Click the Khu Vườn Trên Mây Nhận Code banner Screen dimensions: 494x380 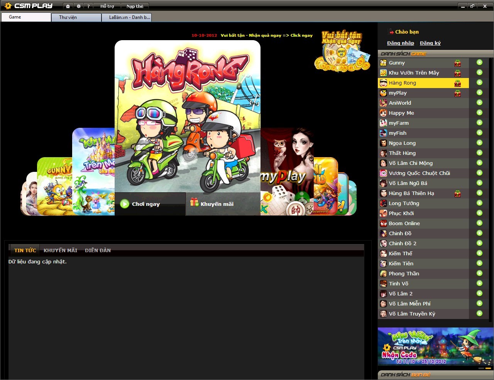click(435, 346)
